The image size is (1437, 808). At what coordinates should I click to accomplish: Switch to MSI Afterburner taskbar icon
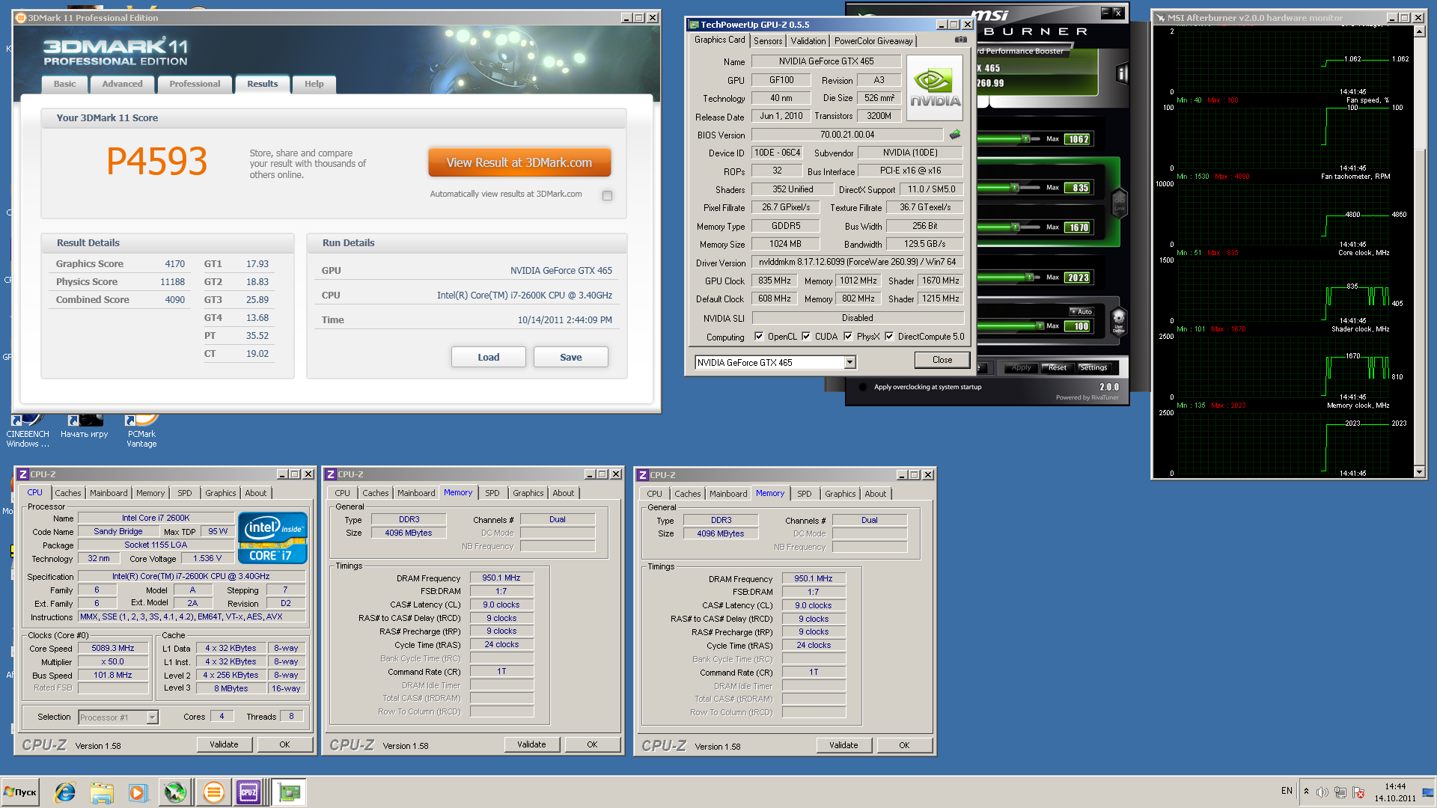tap(175, 792)
